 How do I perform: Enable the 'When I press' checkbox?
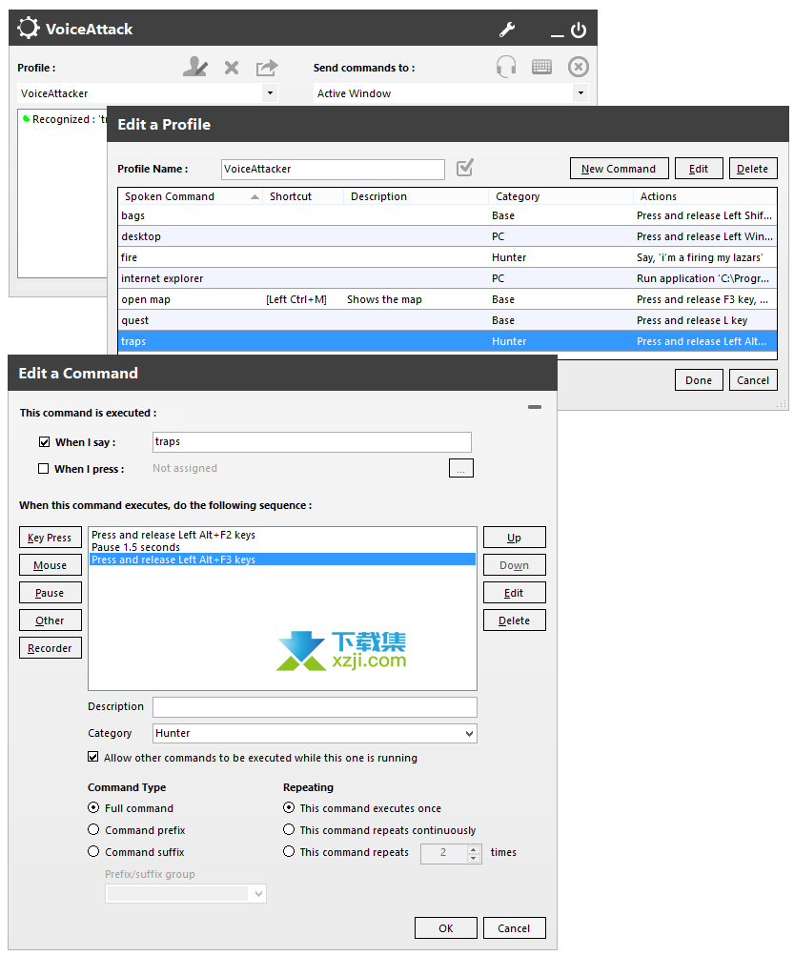coord(43,468)
